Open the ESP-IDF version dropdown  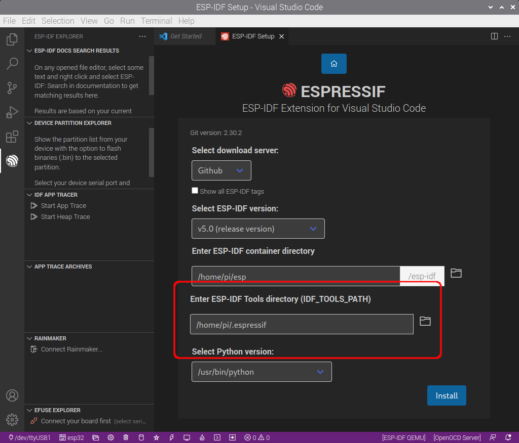(258, 229)
